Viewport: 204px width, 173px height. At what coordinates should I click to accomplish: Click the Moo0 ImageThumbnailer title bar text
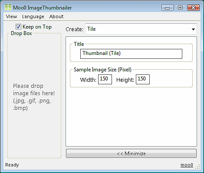[43, 8]
